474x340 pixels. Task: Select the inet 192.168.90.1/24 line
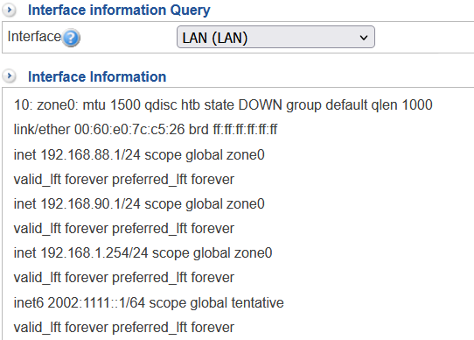pos(139,204)
